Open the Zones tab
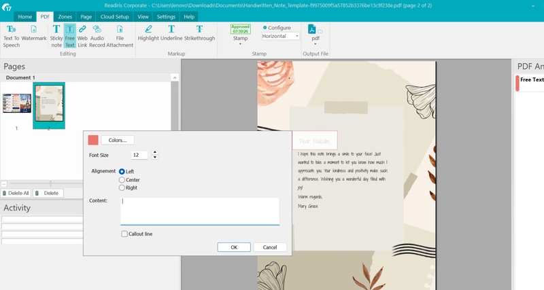Image resolution: width=544 pixels, height=290 pixels. tap(65, 16)
